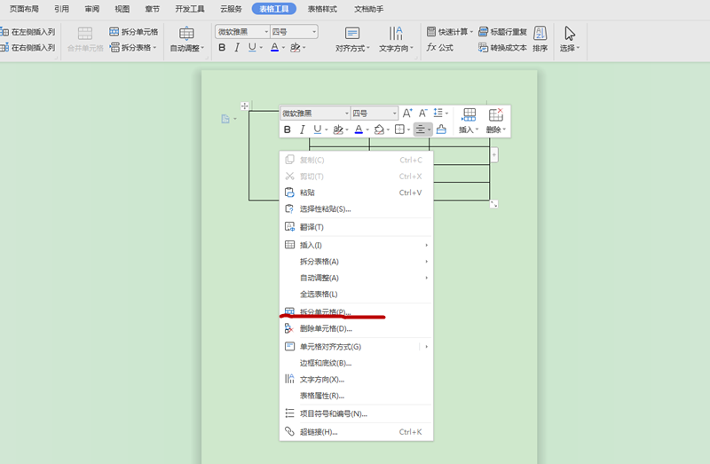
Task: Expand the context menu 拆分表格(A) submenu
Action: tap(357, 261)
